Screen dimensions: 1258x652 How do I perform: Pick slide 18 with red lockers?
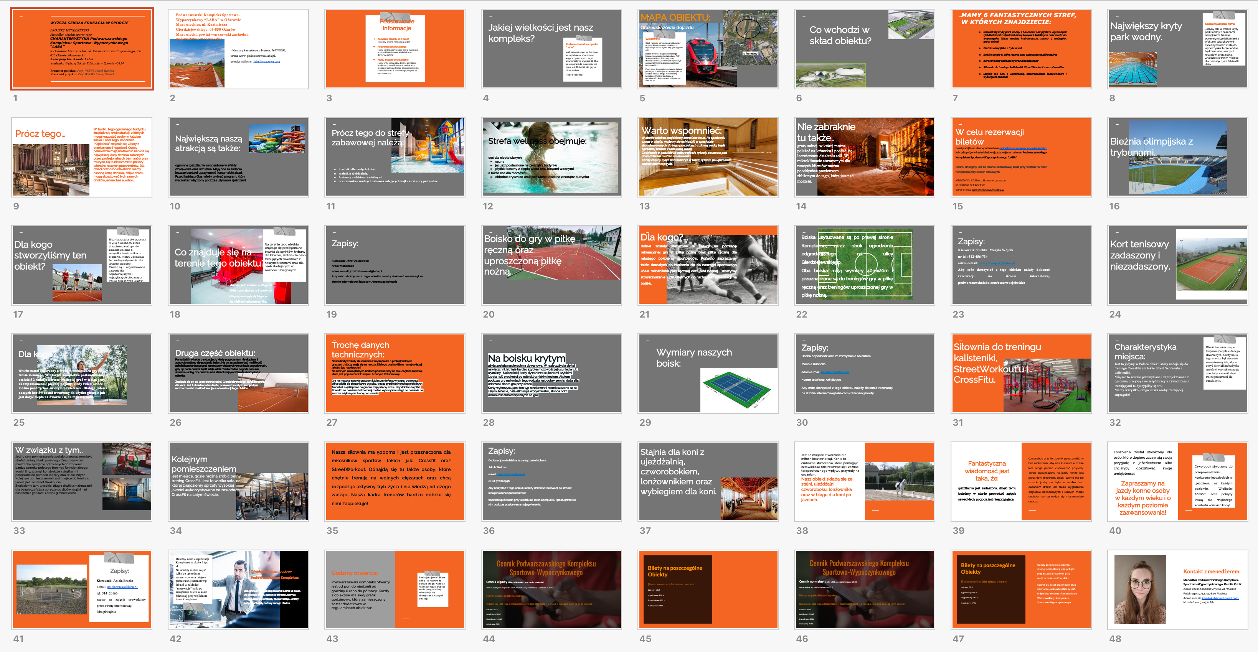[x=238, y=265]
